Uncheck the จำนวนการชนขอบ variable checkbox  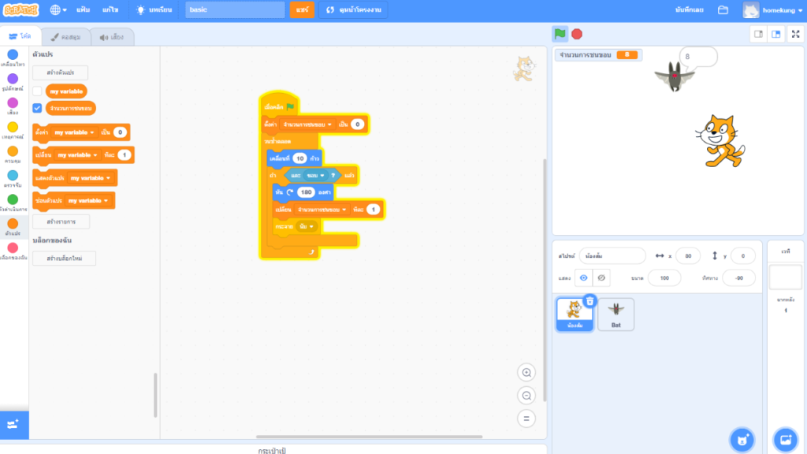coord(37,108)
